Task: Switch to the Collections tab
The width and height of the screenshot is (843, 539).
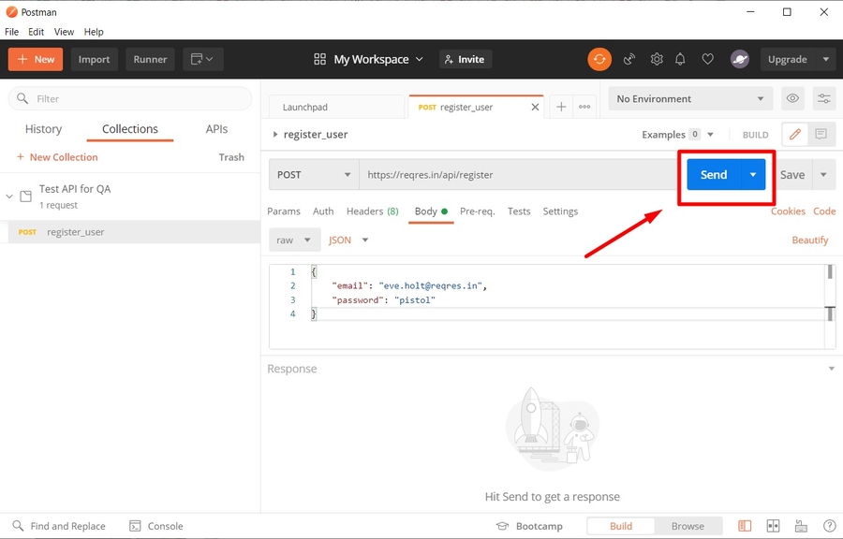Action: (x=129, y=128)
